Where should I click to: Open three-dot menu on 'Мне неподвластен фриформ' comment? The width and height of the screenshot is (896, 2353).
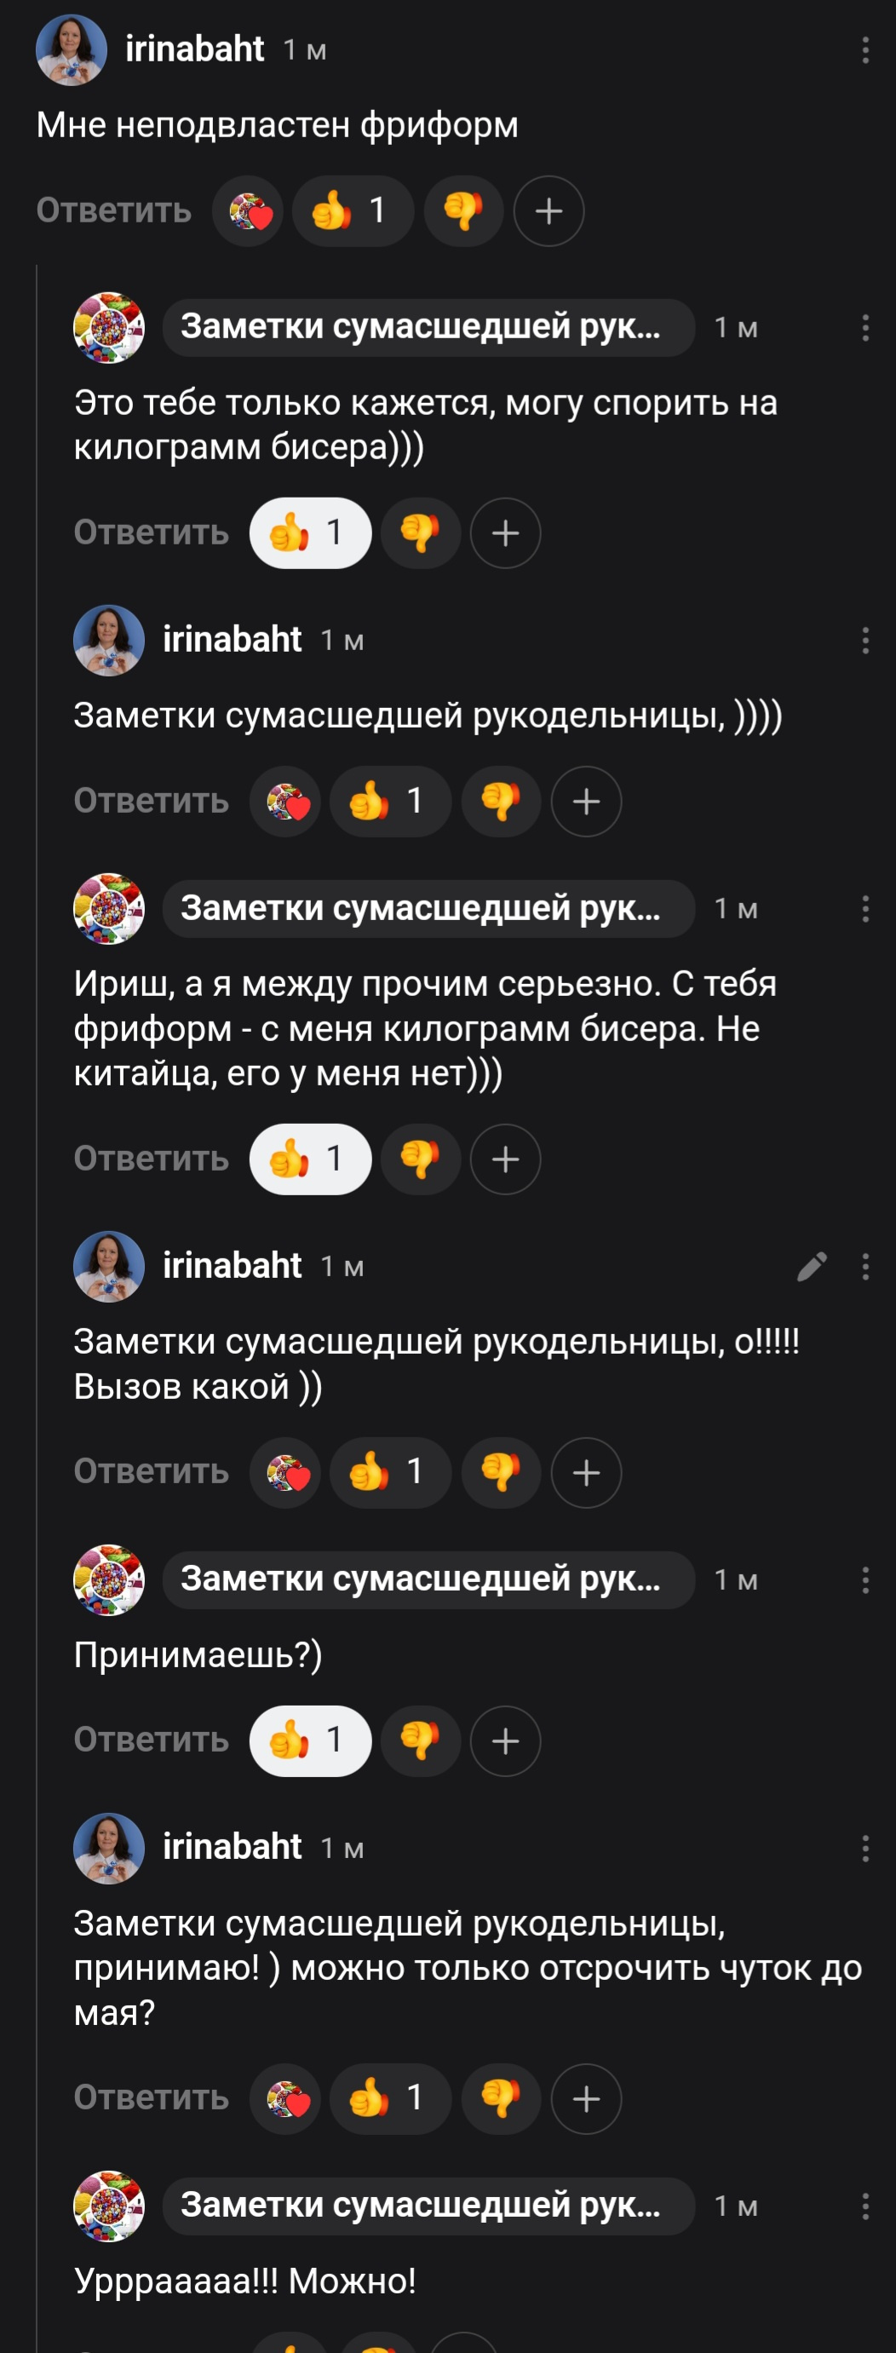(x=865, y=50)
